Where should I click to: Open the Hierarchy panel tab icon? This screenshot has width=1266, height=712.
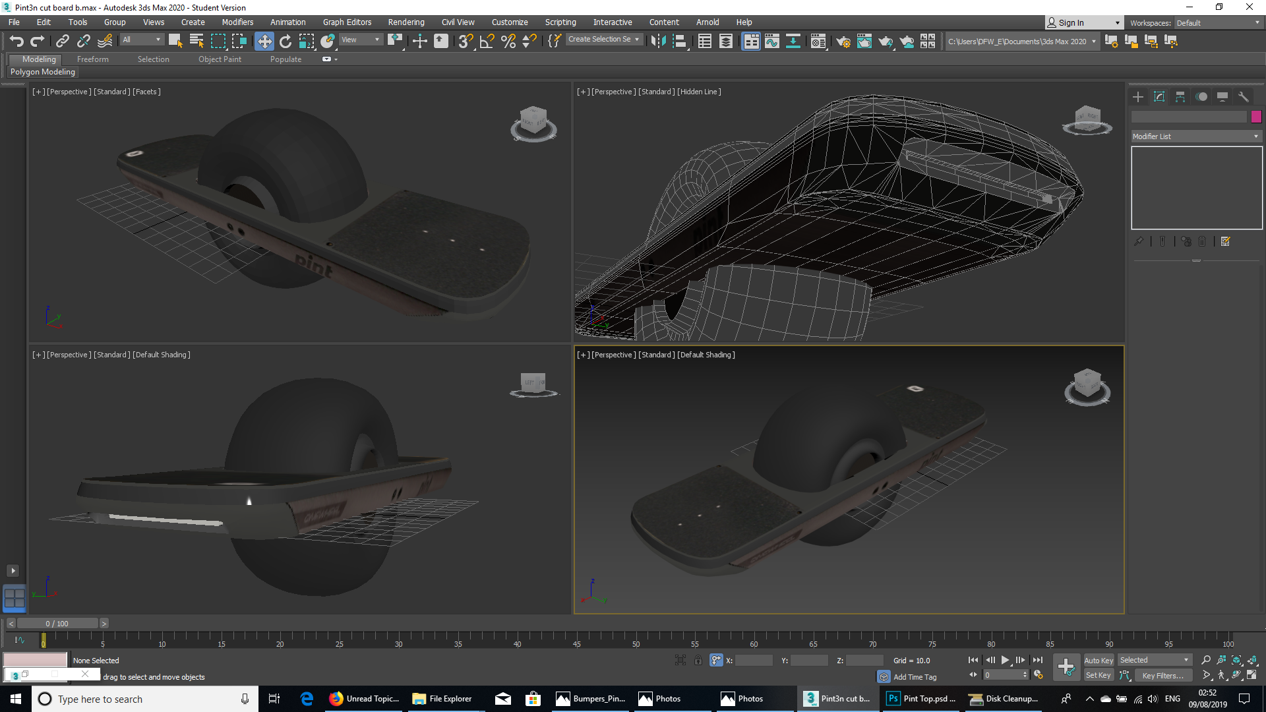(1180, 97)
